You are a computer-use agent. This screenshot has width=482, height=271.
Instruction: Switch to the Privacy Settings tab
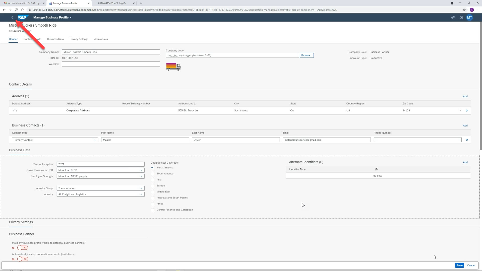coord(79,39)
